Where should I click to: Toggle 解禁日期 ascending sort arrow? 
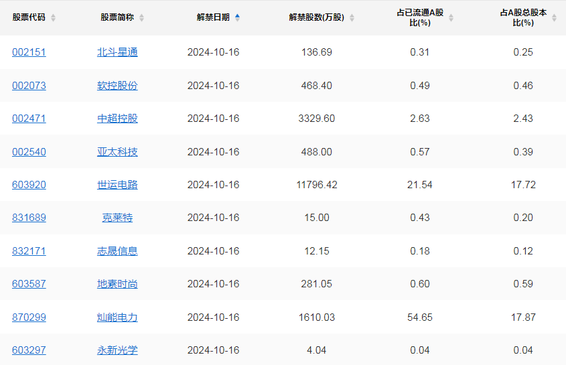click(237, 15)
